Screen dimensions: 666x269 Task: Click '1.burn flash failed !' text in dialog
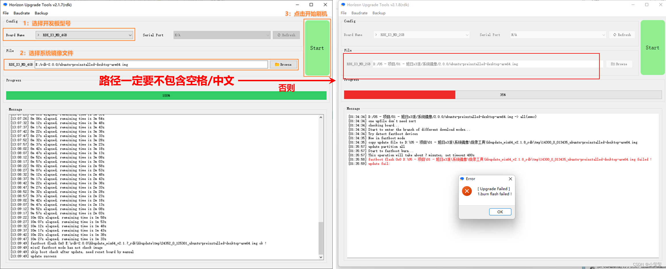click(x=495, y=194)
